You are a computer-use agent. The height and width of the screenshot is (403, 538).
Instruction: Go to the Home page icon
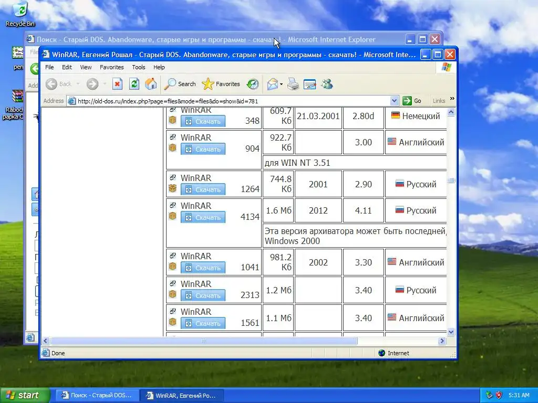pyautogui.click(x=151, y=84)
